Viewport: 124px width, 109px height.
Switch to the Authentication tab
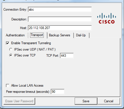tap(16, 35)
